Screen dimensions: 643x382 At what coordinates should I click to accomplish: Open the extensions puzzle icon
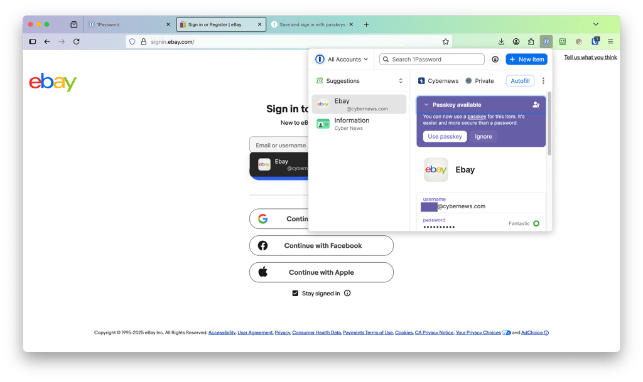[x=531, y=41]
